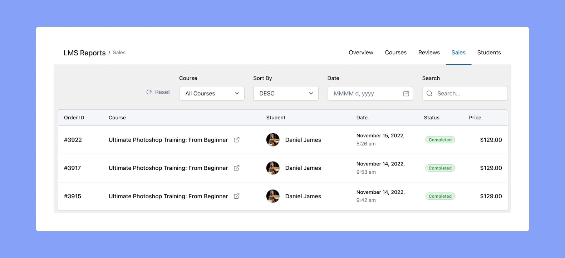Viewport: 565px width, 258px height.
Task: Click the student name in order #3915 row
Action: pos(303,196)
